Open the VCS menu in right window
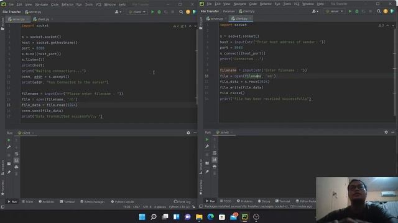This screenshot has height=223, width=398. 297,4
